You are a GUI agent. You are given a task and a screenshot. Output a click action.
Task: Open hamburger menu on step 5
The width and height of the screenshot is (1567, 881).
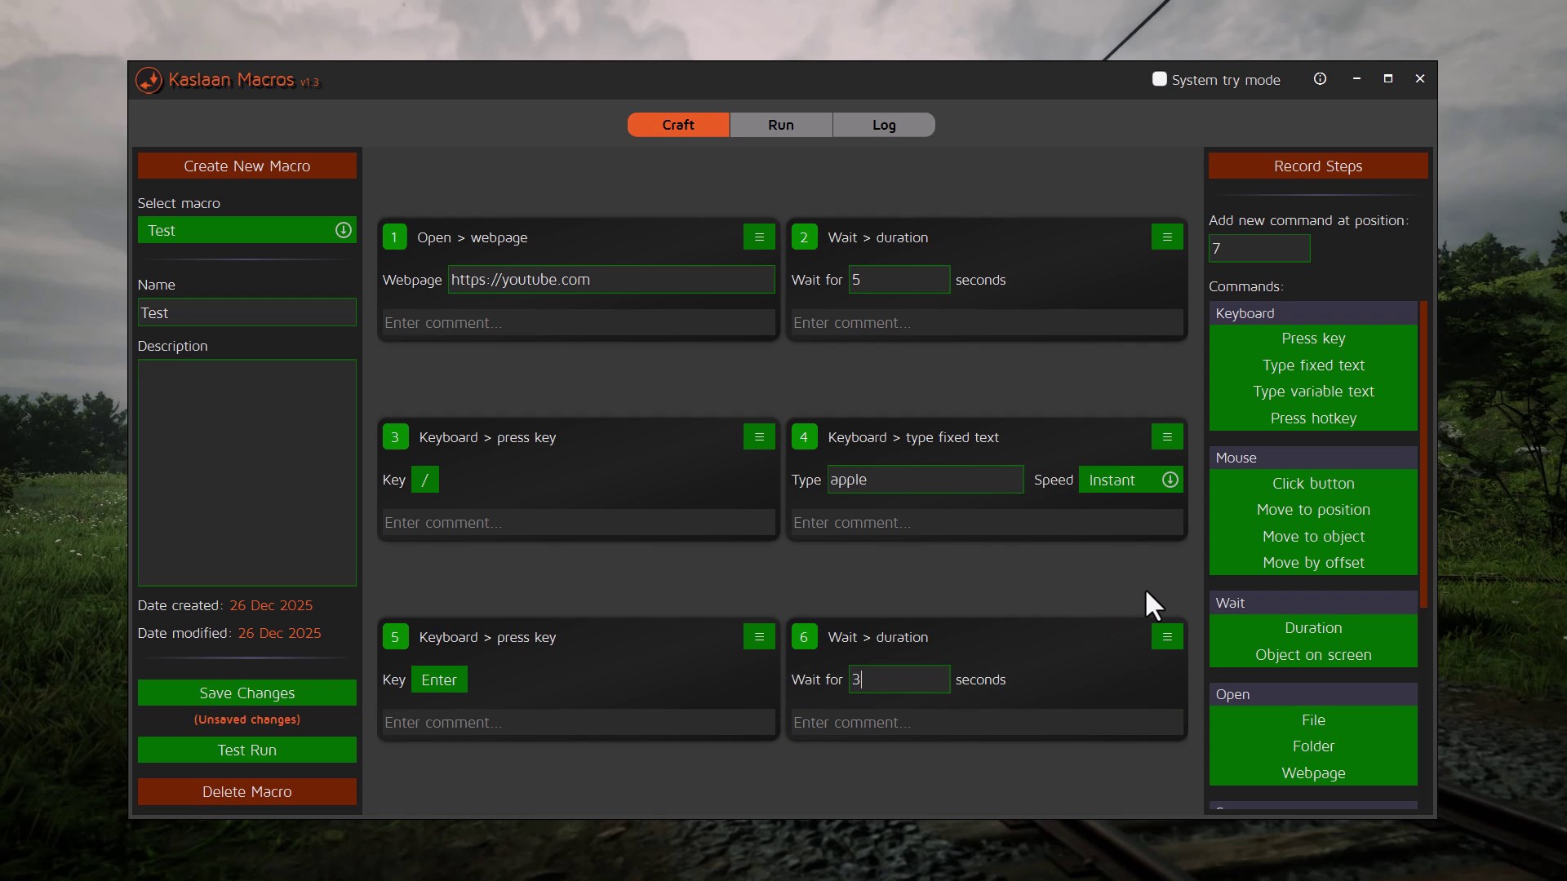pos(759,637)
